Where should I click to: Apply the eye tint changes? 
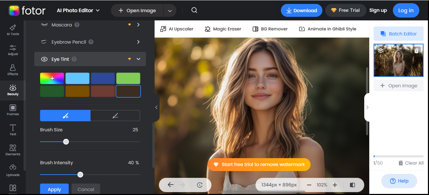54,189
